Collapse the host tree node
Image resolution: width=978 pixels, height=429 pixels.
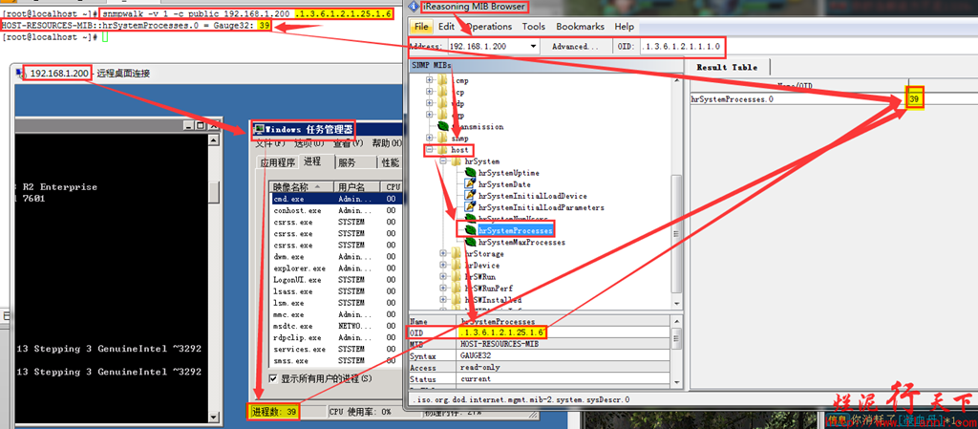[430, 150]
